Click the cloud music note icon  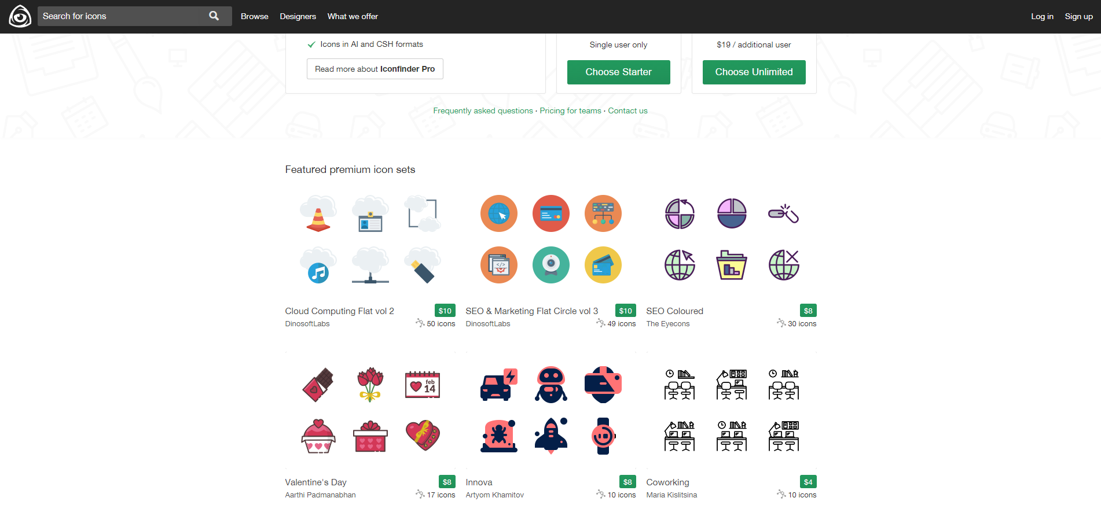pyautogui.click(x=318, y=265)
